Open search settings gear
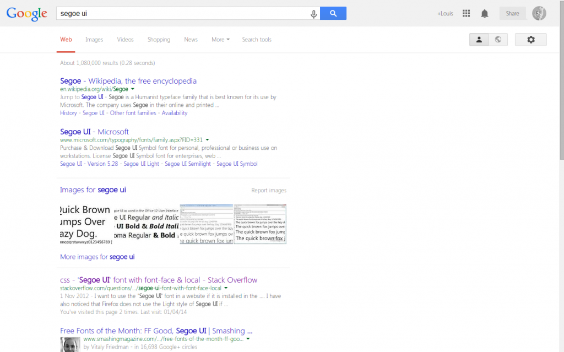The image size is (564, 352). click(x=531, y=40)
